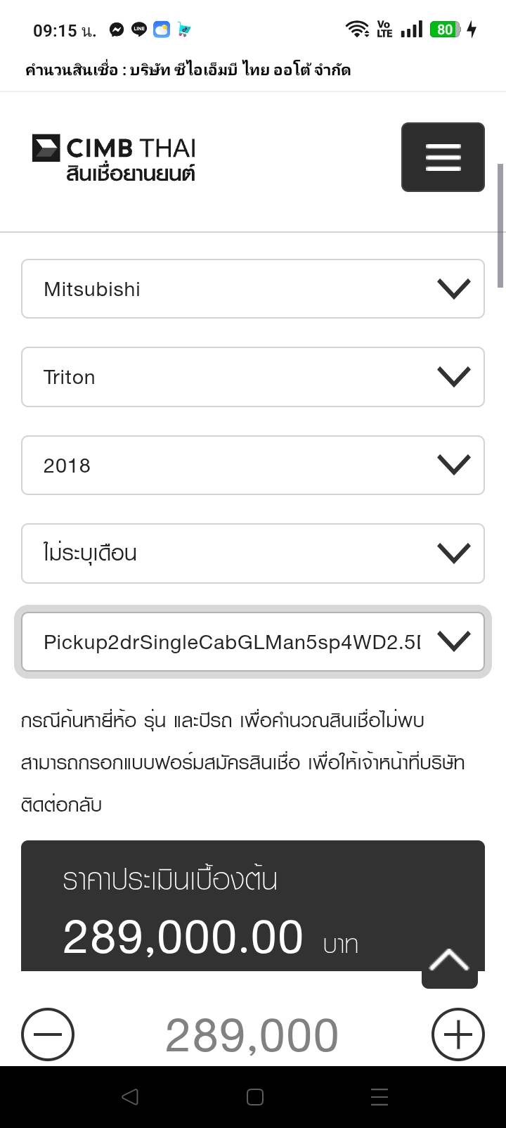Open the Messenger notification icon
Viewport: 506px width, 1128px height.
[x=117, y=30]
